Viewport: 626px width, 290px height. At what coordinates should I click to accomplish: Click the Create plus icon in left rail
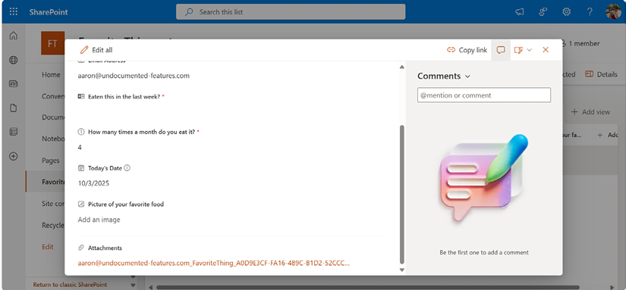(x=13, y=156)
